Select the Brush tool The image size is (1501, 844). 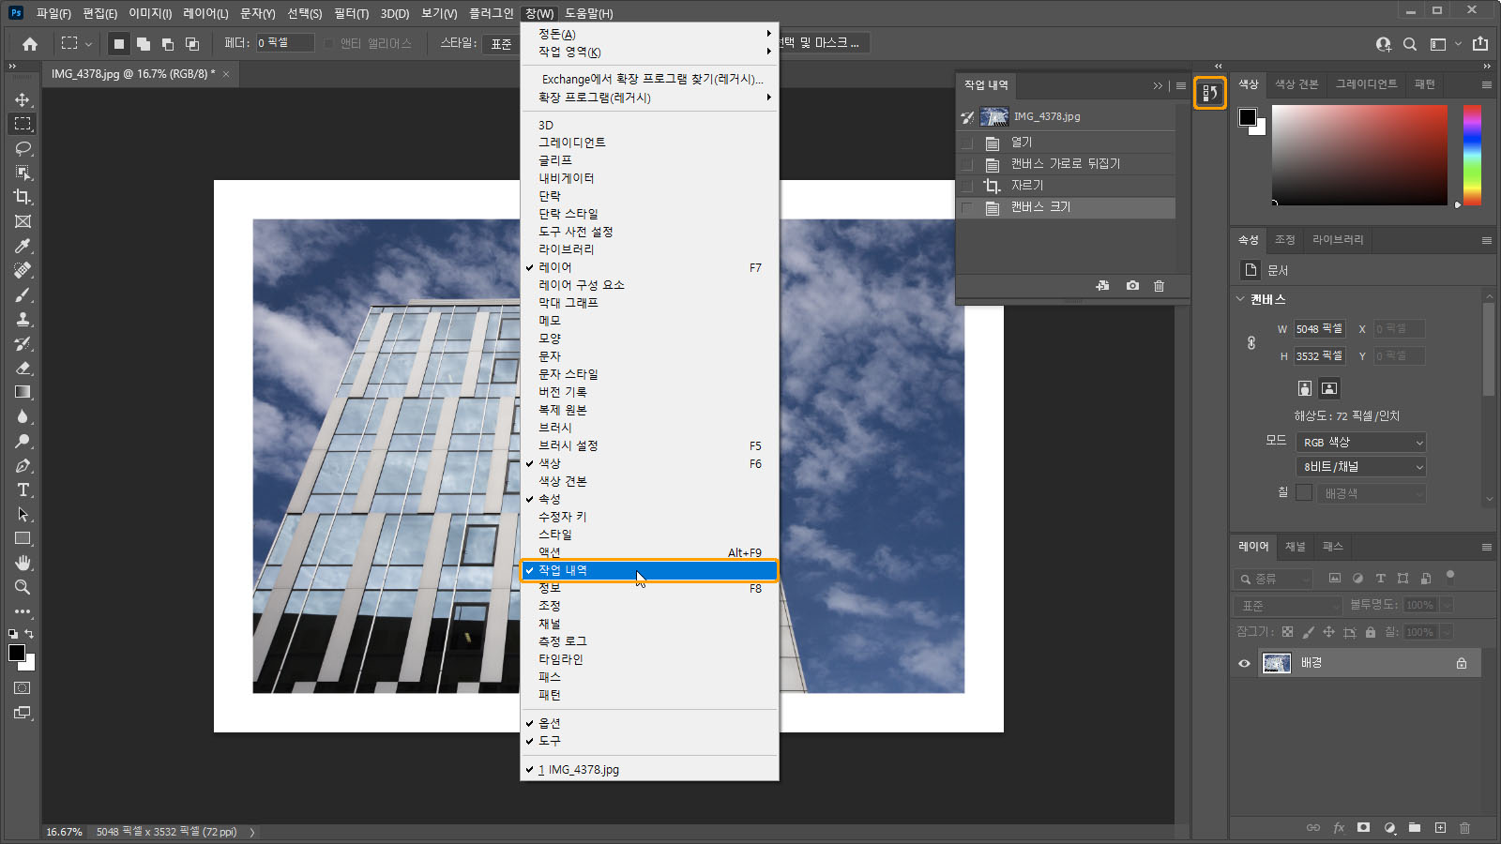(23, 294)
